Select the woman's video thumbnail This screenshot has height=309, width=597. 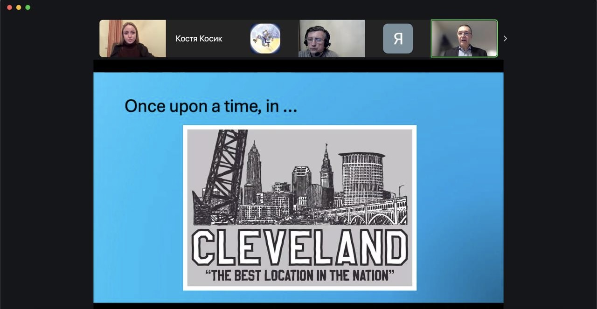tap(132, 38)
